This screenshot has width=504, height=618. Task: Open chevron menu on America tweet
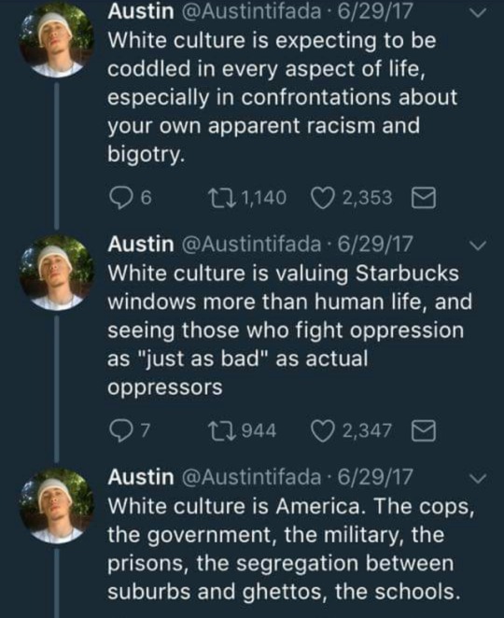coord(479,478)
